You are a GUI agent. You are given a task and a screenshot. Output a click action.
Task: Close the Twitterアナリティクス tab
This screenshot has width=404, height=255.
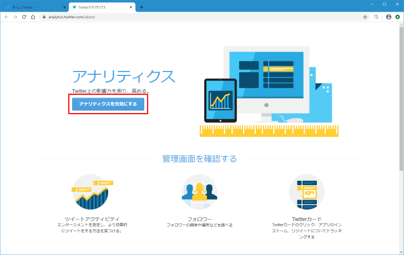(131, 7)
